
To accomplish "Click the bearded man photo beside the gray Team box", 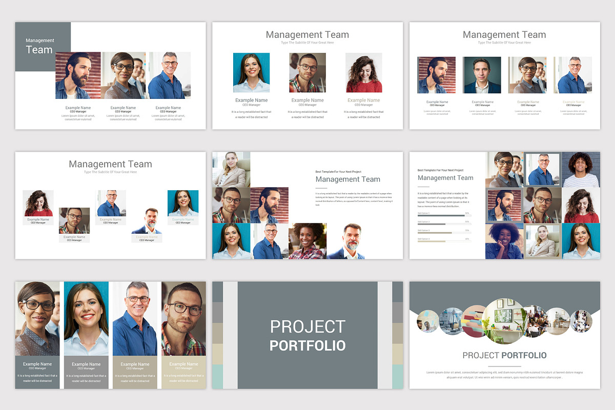I will (x=78, y=75).
